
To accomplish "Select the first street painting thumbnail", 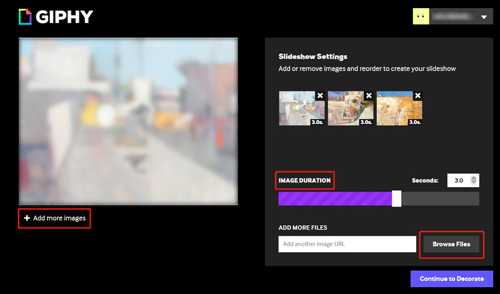I will pyautogui.click(x=302, y=108).
